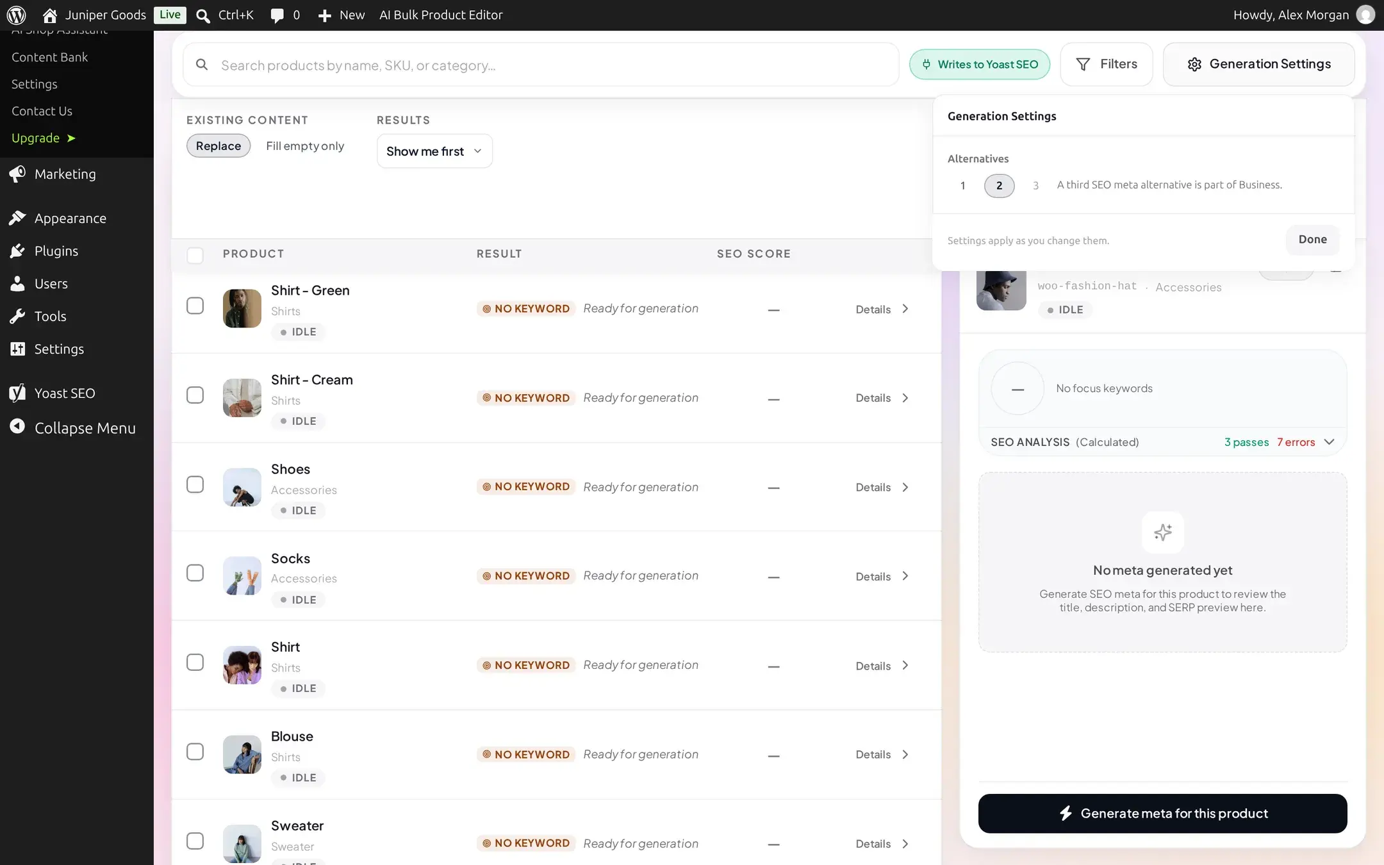The height and width of the screenshot is (865, 1384).
Task: Open the WordPress logo menu
Action: tap(16, 15)
